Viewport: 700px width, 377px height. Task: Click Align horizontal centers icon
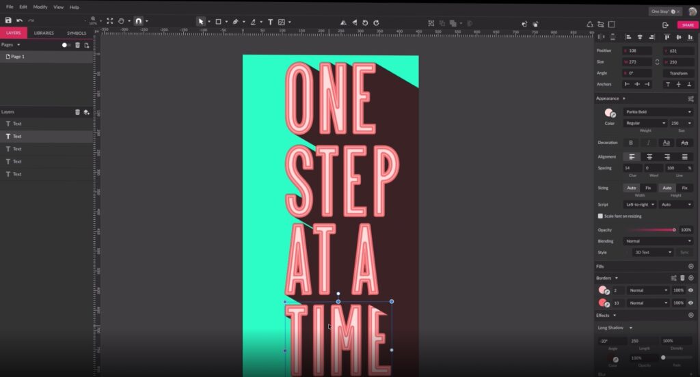[640, 37]
